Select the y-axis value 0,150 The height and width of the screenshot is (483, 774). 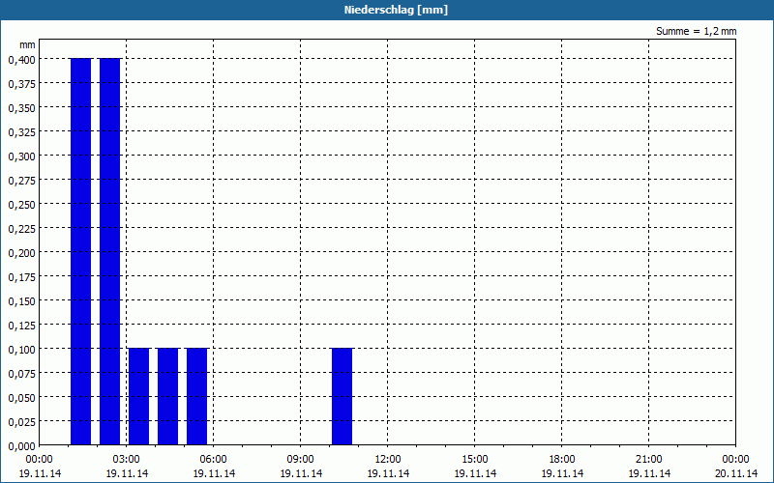22,301
